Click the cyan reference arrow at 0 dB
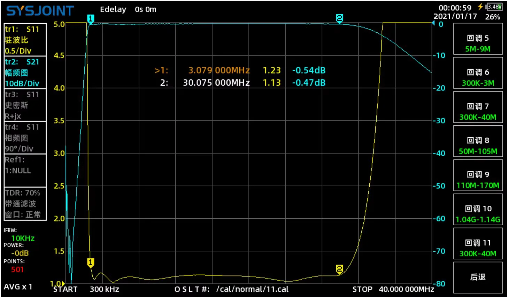The image size is (508, 297). click(433, 23)
